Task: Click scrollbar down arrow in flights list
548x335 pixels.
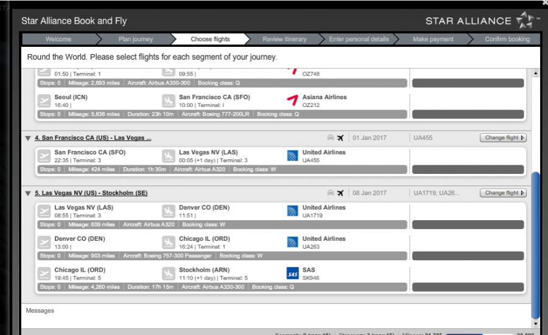Action: (535, 324)
